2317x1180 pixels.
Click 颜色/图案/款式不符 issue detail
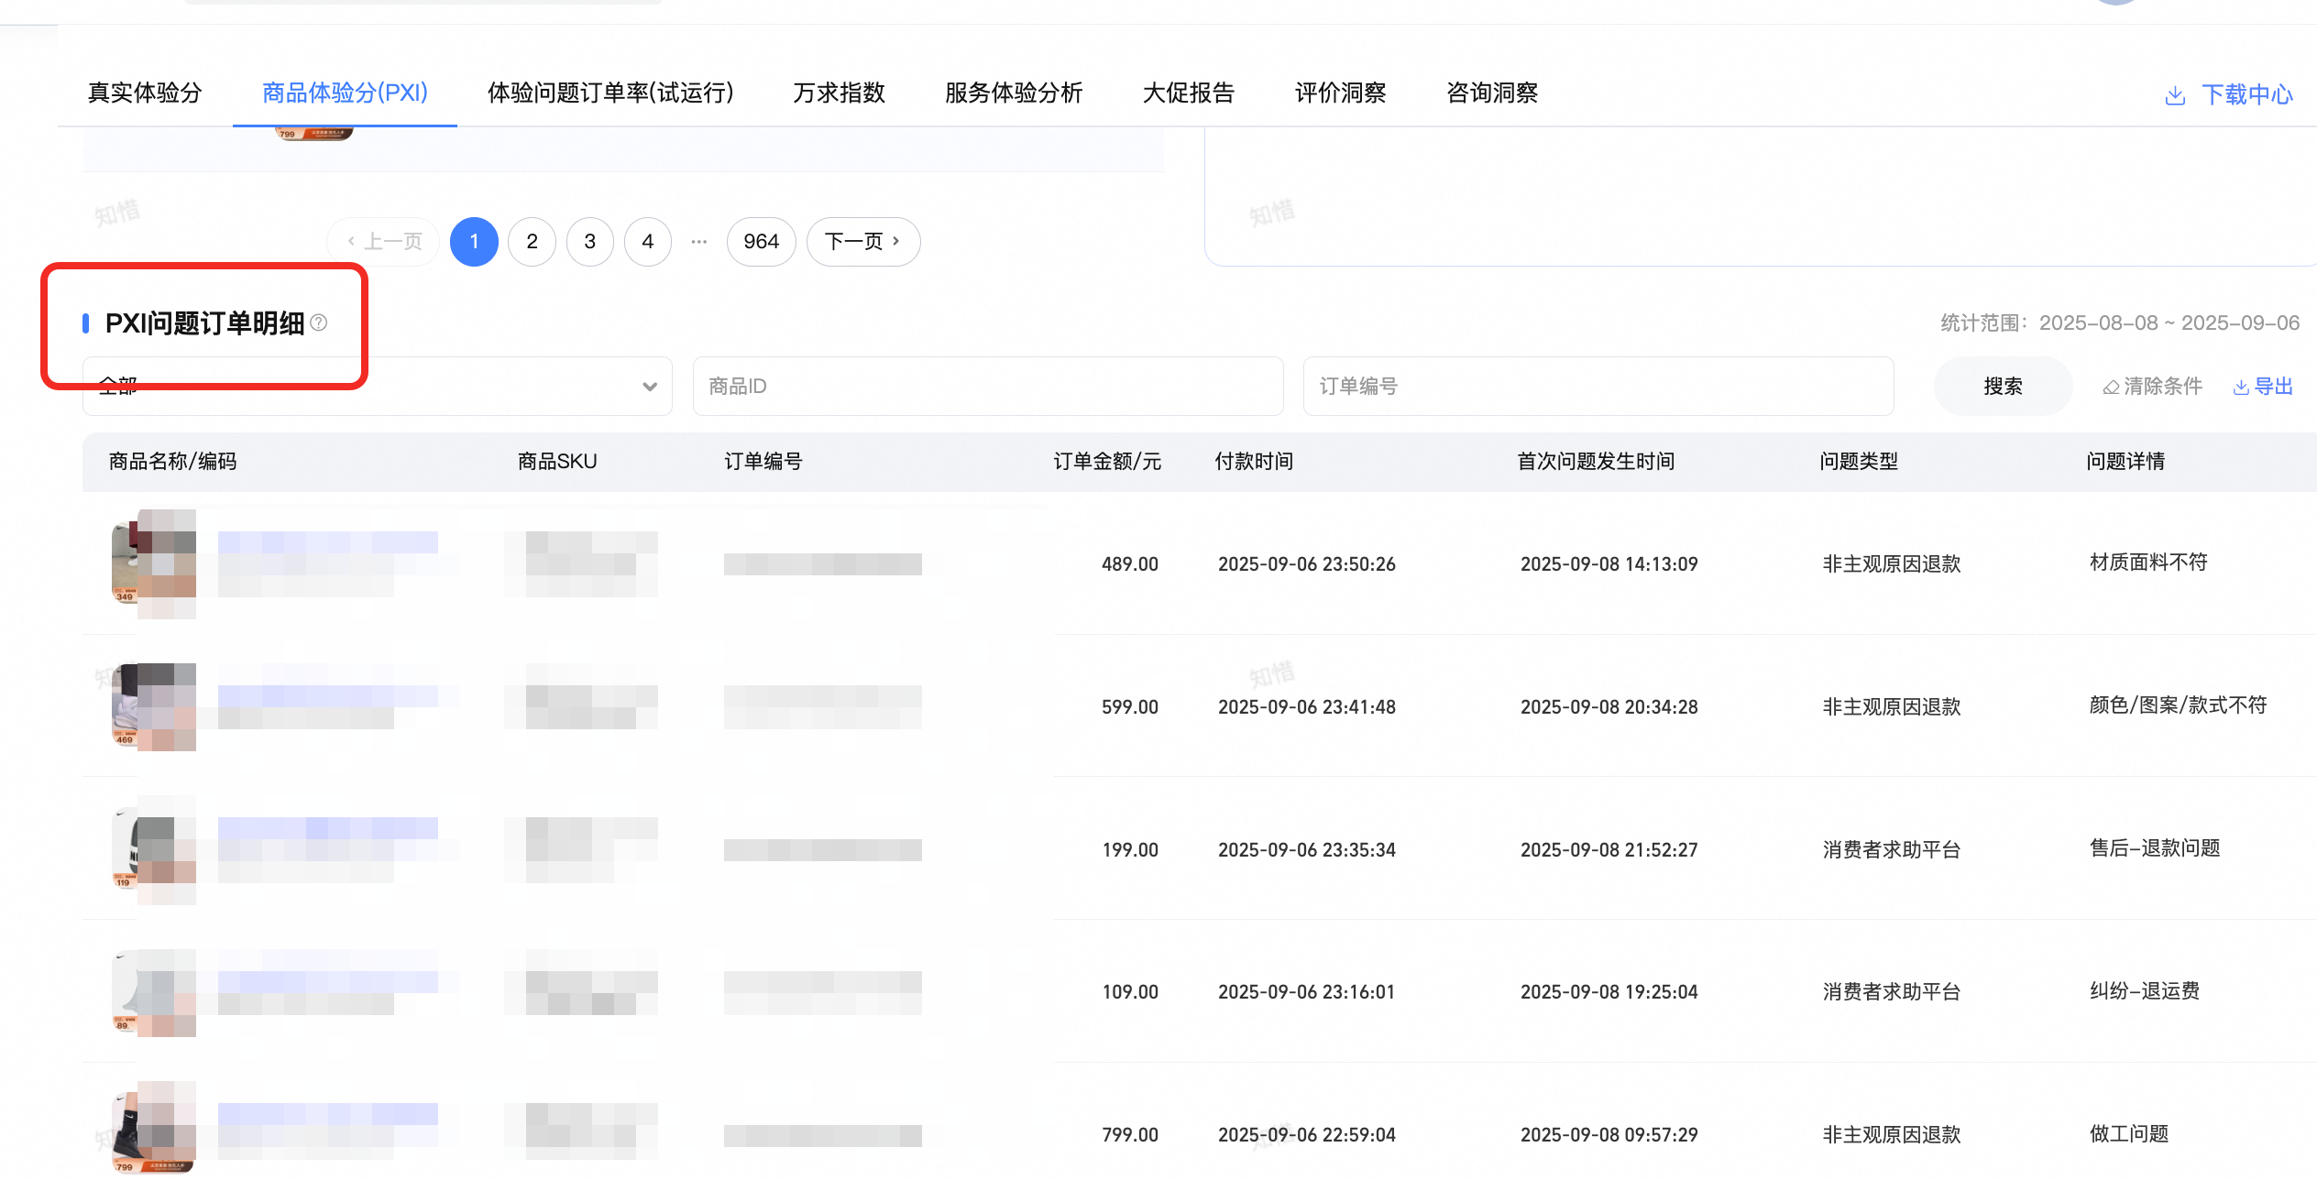tap(2178, 705)
